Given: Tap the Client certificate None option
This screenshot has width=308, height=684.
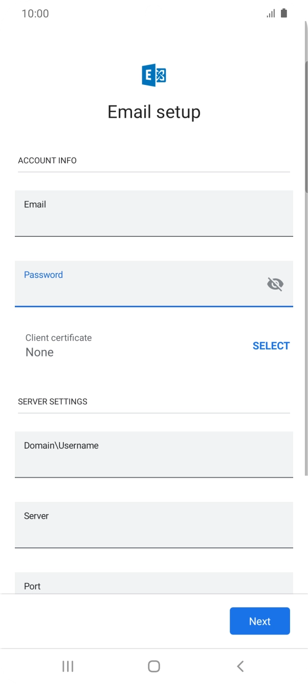Looking at the screenshot, I should click(58, 345).
